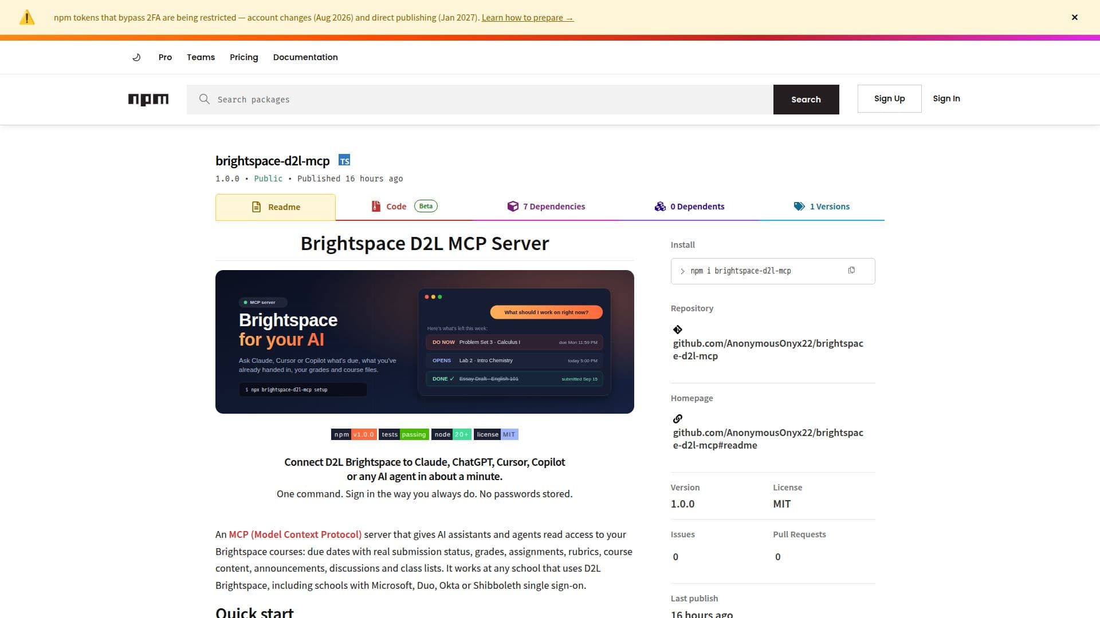Click the yellow warning triangle icon

(27, 18)
